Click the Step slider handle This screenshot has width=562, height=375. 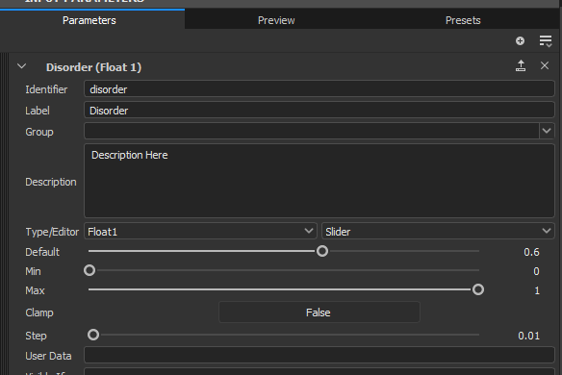tap(93, 335)
